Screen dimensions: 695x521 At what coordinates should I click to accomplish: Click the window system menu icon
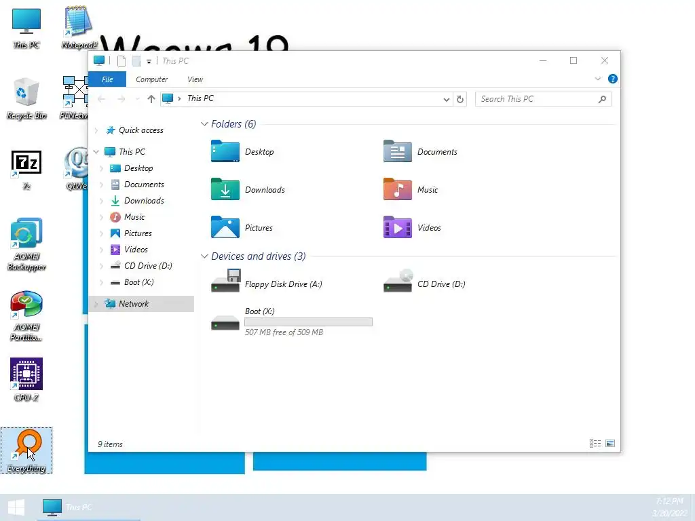pos(99,60)
